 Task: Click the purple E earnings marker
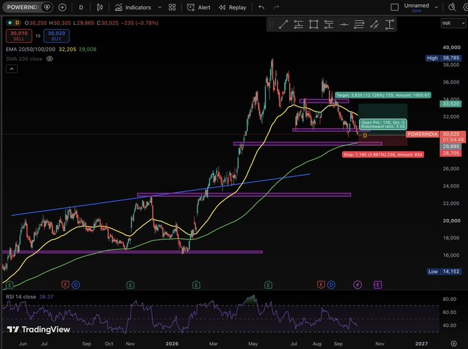pyautogui.click(x=378, y=285)
